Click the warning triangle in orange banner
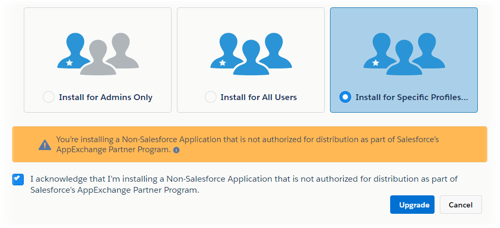The width and height of the screenshot is (500, 228). (45, 145)
